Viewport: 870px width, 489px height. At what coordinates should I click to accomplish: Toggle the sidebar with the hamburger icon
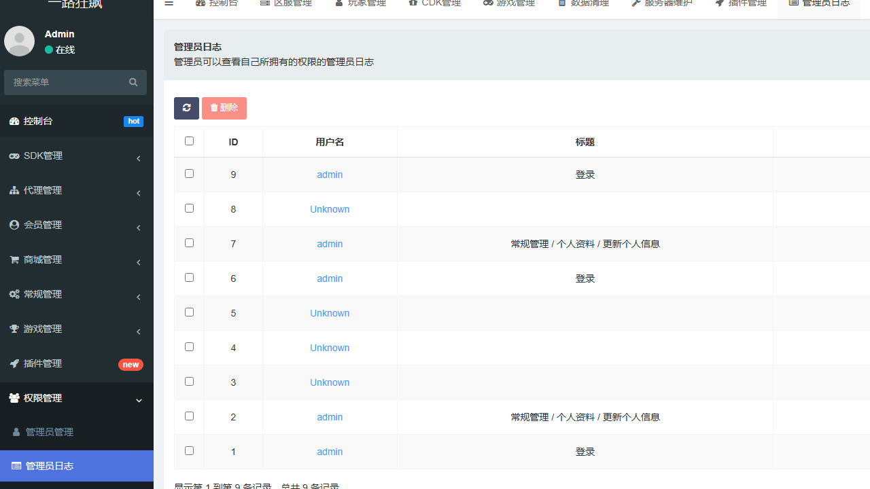(x=169, y=3)
